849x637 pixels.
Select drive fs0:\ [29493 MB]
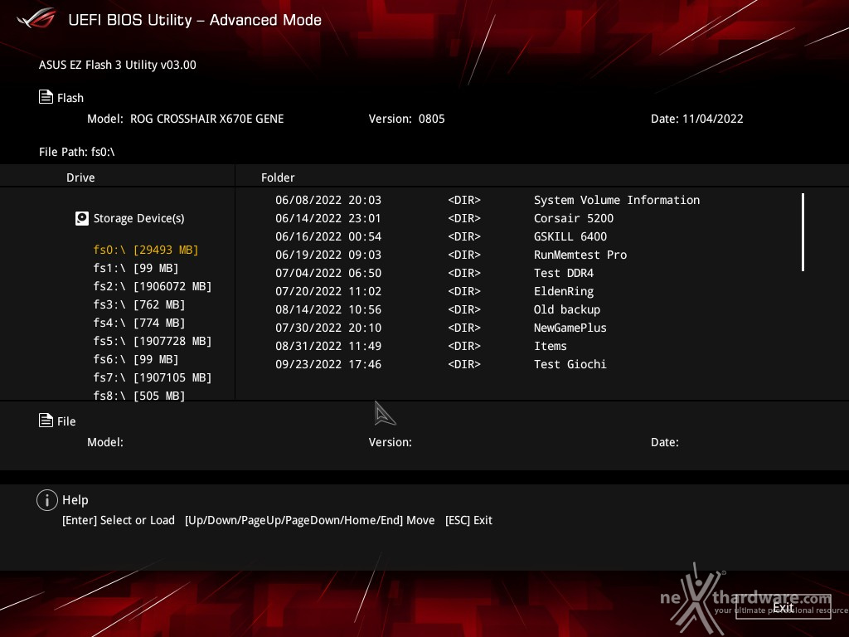click(x=146, y=250)
